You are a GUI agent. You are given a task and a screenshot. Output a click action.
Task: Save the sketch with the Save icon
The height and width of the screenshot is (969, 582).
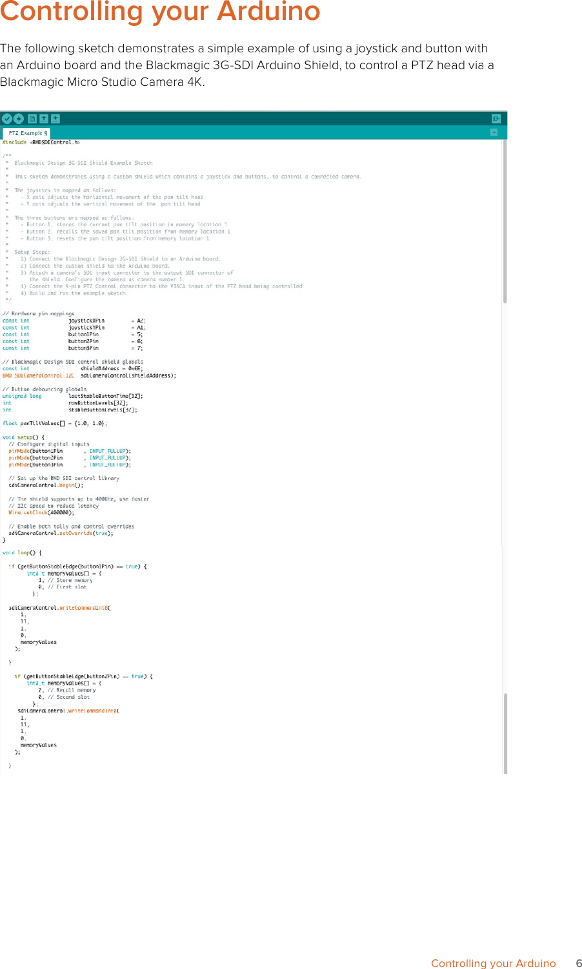[55, 118]
